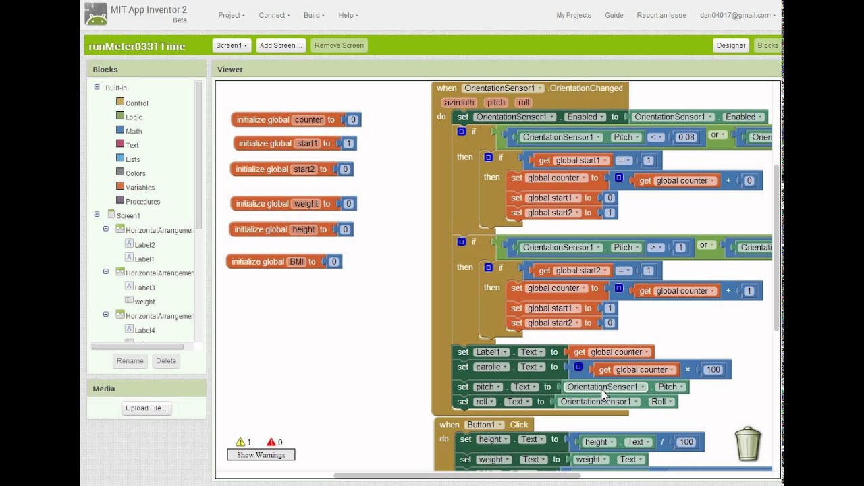Open the Connect menu
Screen dimensions: 864x486
click(x=274, y=15)
